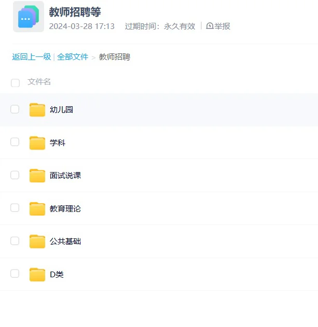Check the 幼儿园 row checkbox
This screenshot has height=327, width=318.
tap(15, 109)
